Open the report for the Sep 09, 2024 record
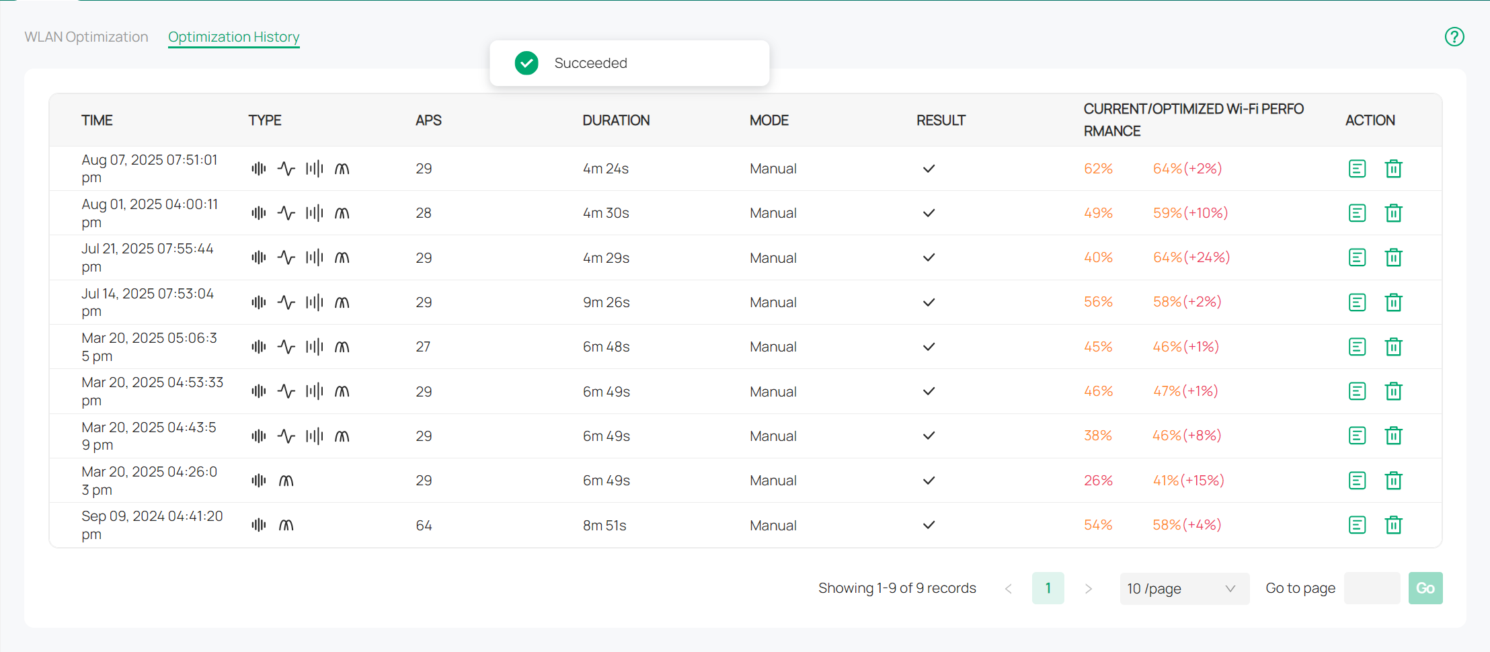The image size is (1490, 652). click(x=1357, y=524)
